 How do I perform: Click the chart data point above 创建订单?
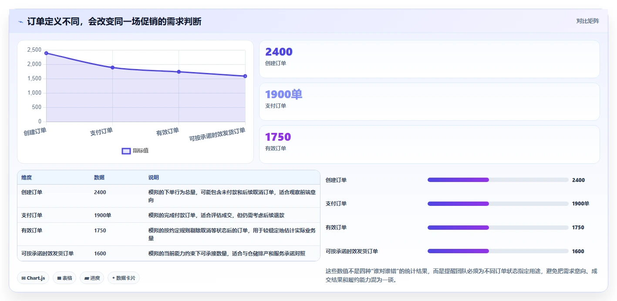[46, 53]
